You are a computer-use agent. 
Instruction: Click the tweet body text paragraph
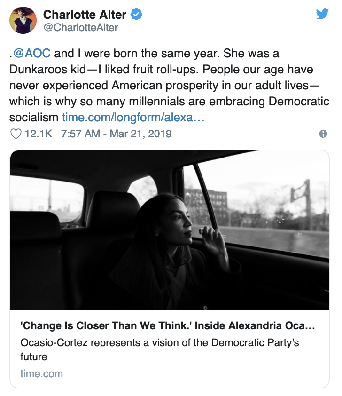click(169, 86)
